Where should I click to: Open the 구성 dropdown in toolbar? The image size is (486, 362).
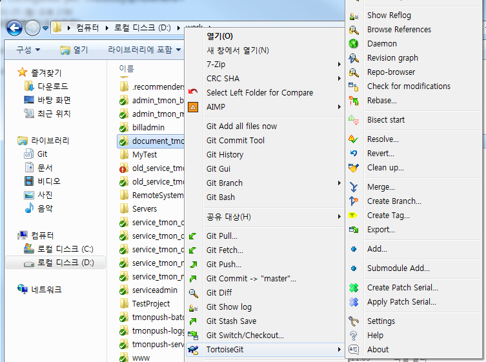pyautogui.click(x=28, y=50)
